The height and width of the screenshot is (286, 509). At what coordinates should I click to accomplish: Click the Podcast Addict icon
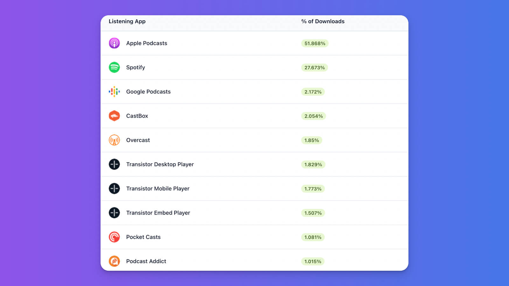[114, 261]
